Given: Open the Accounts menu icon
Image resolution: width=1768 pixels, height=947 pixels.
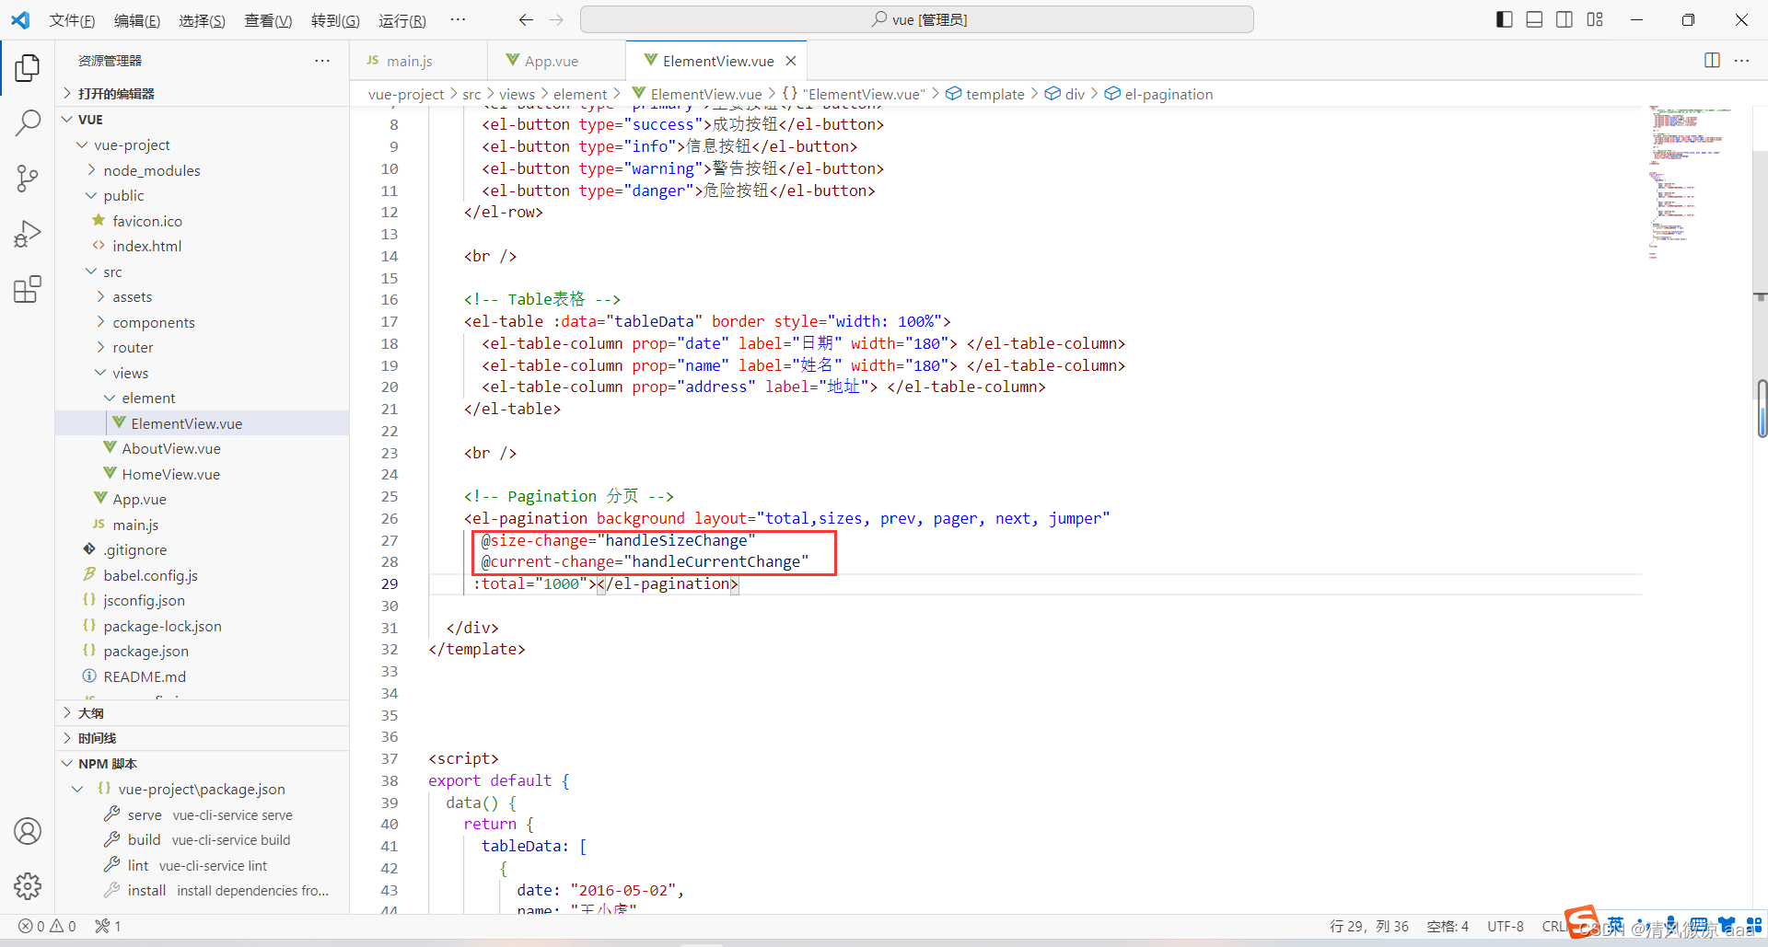Looking at the screenshot, I should tap(28, 831).
